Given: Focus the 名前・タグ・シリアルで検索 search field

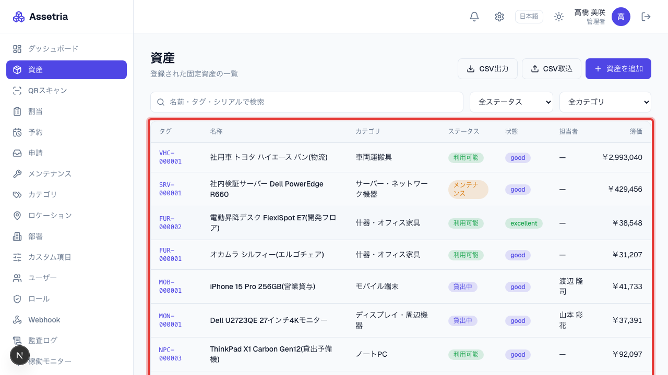Looking at the screenshot, I should pyautogui.click(x=307, y=102).
